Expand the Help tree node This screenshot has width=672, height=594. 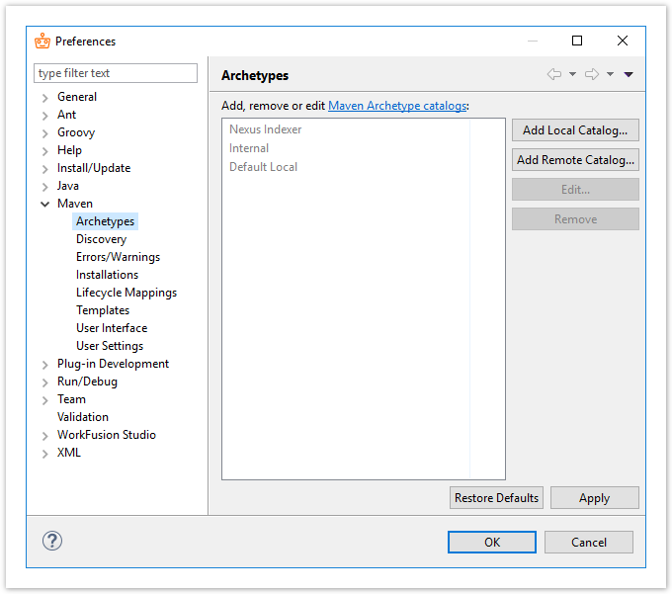(45, 151)
